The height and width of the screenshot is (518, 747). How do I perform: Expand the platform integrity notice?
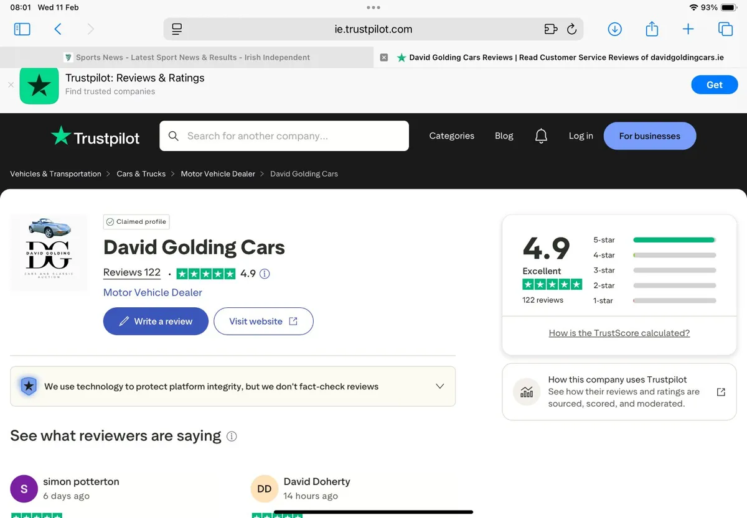(x=439, y=386)
